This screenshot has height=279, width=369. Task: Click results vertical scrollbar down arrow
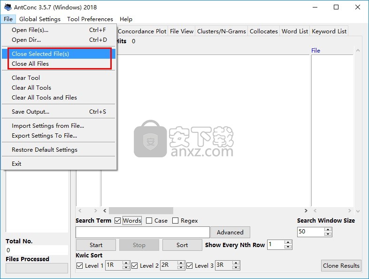358,211
